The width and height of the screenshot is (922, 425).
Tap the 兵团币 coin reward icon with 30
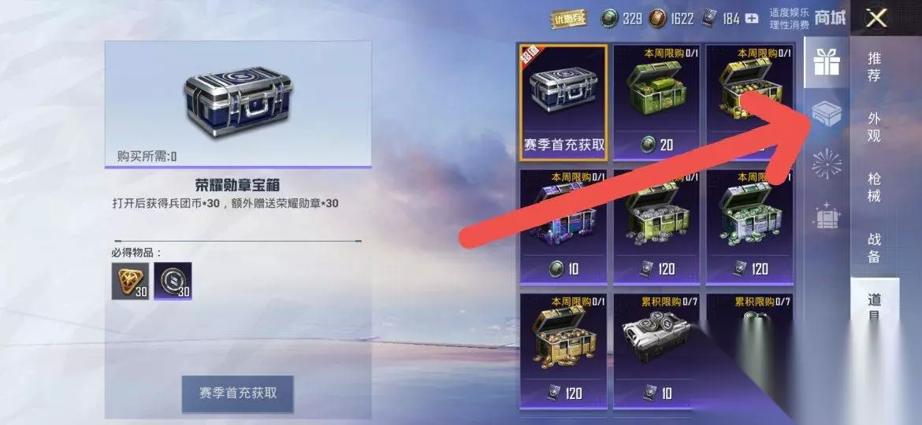[x=173, y=281]
